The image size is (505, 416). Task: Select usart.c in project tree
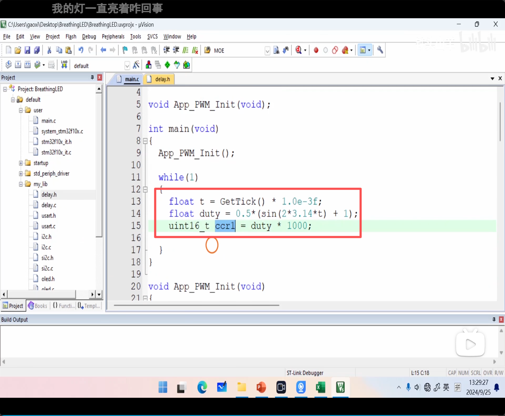tap(49, 226)
